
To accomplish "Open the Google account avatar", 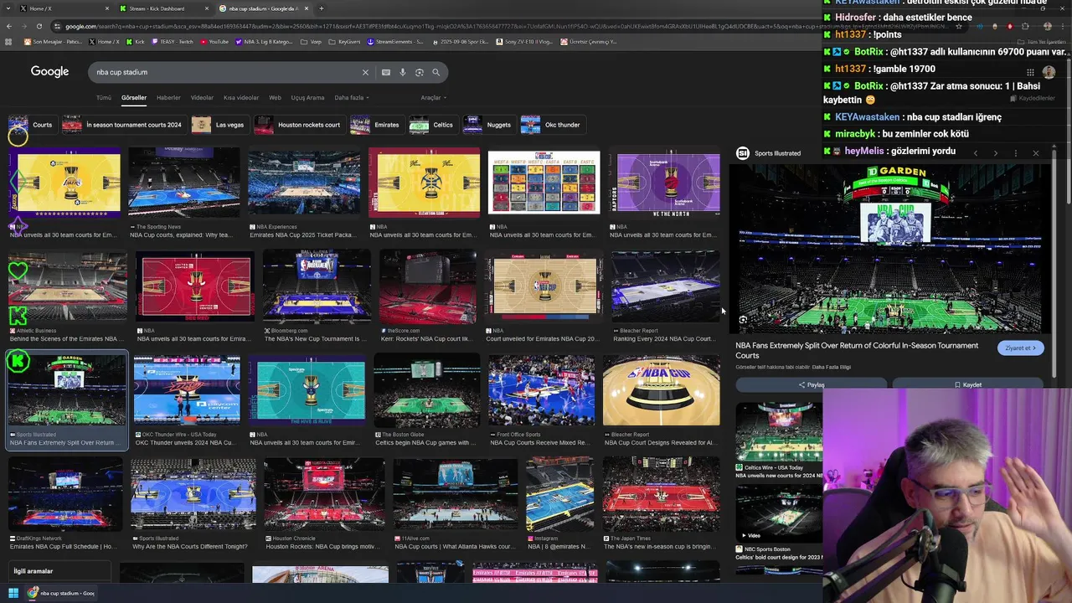I will (x=1049, y=72).
